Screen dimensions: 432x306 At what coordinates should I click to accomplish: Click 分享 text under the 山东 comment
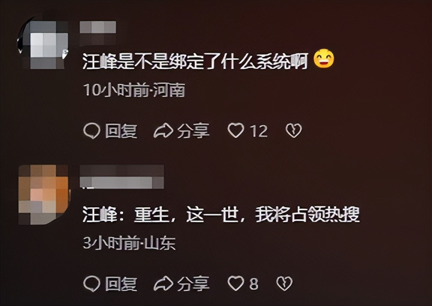point(193,284)
